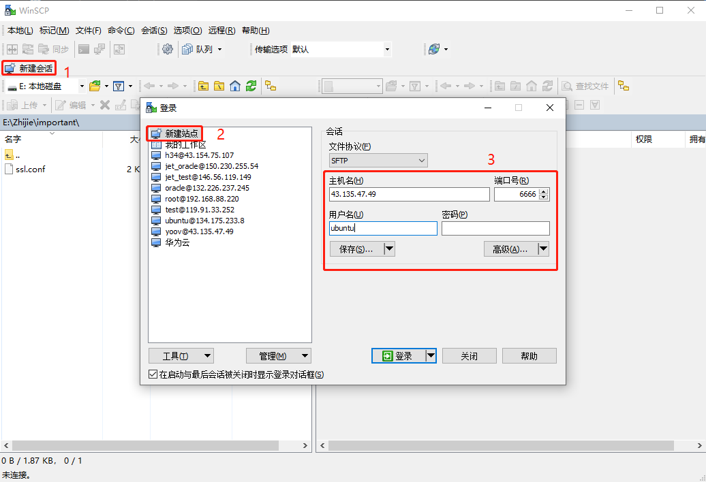Increase port number with up spinner
This screenshot has height=482, width=706.
(544, 191)
